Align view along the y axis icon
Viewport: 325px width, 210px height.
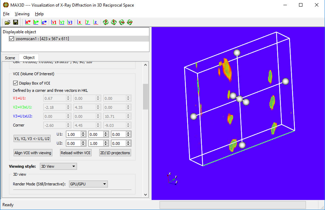pyautogui.click(x=87, y=22)
